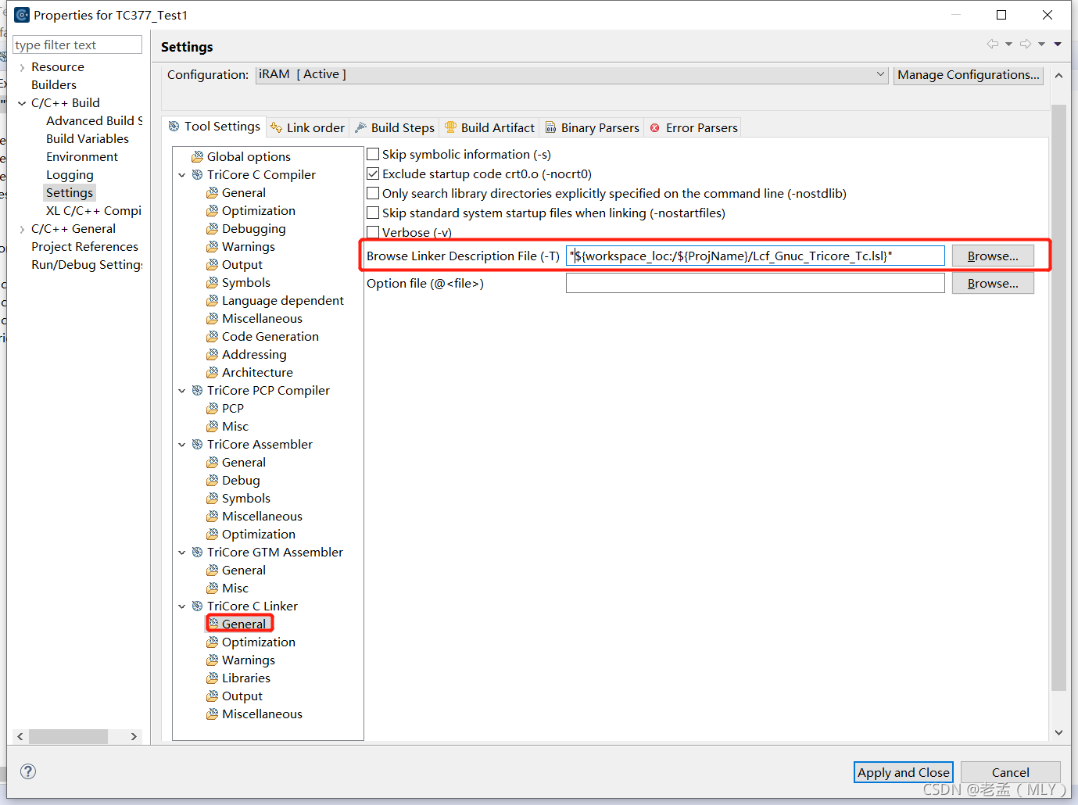Image resolution: width=1078 pixels, height=805 pixels.
Task: Go back with the left arrow icon
Action: point(993,44)
